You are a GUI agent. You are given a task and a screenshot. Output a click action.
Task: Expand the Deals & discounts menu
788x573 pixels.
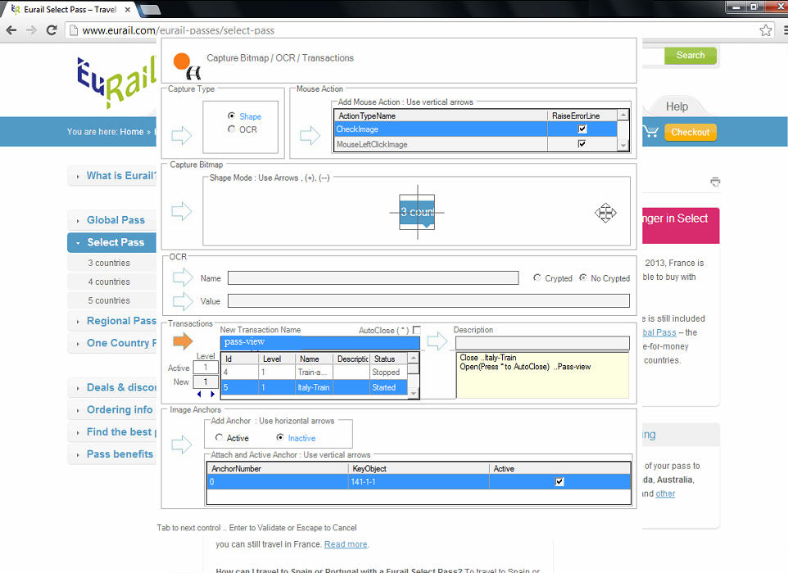111,387
